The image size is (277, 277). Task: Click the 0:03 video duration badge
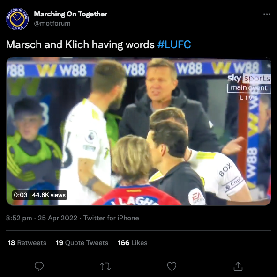(x=21, y=195)
